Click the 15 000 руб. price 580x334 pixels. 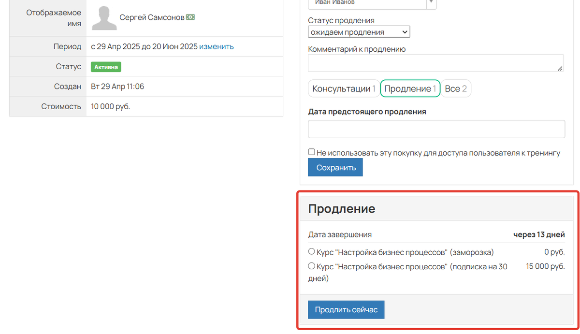point(545,266)
